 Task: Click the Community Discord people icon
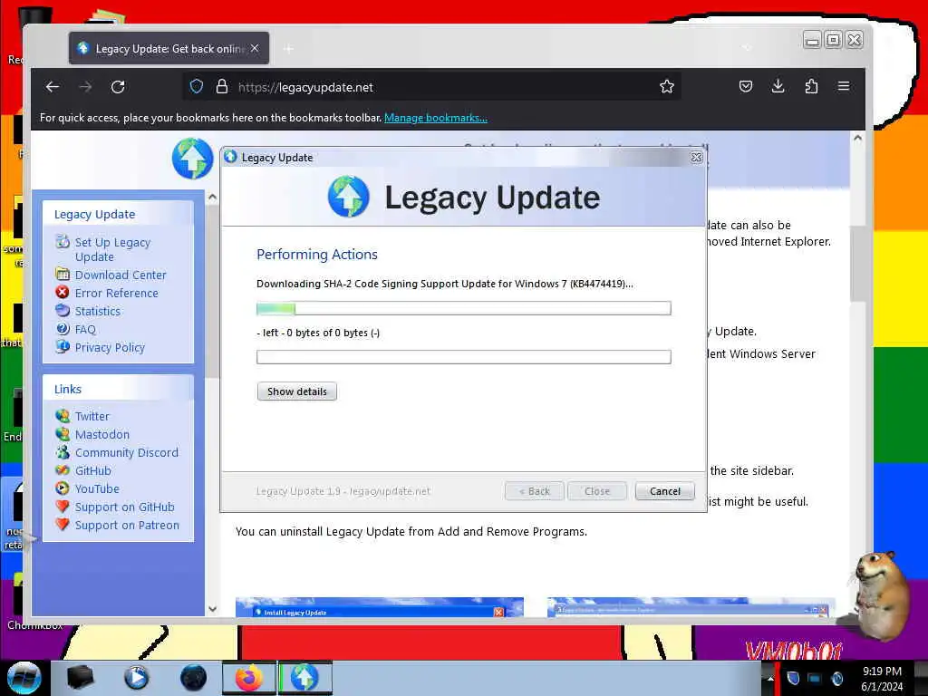(x=63, y=452)
